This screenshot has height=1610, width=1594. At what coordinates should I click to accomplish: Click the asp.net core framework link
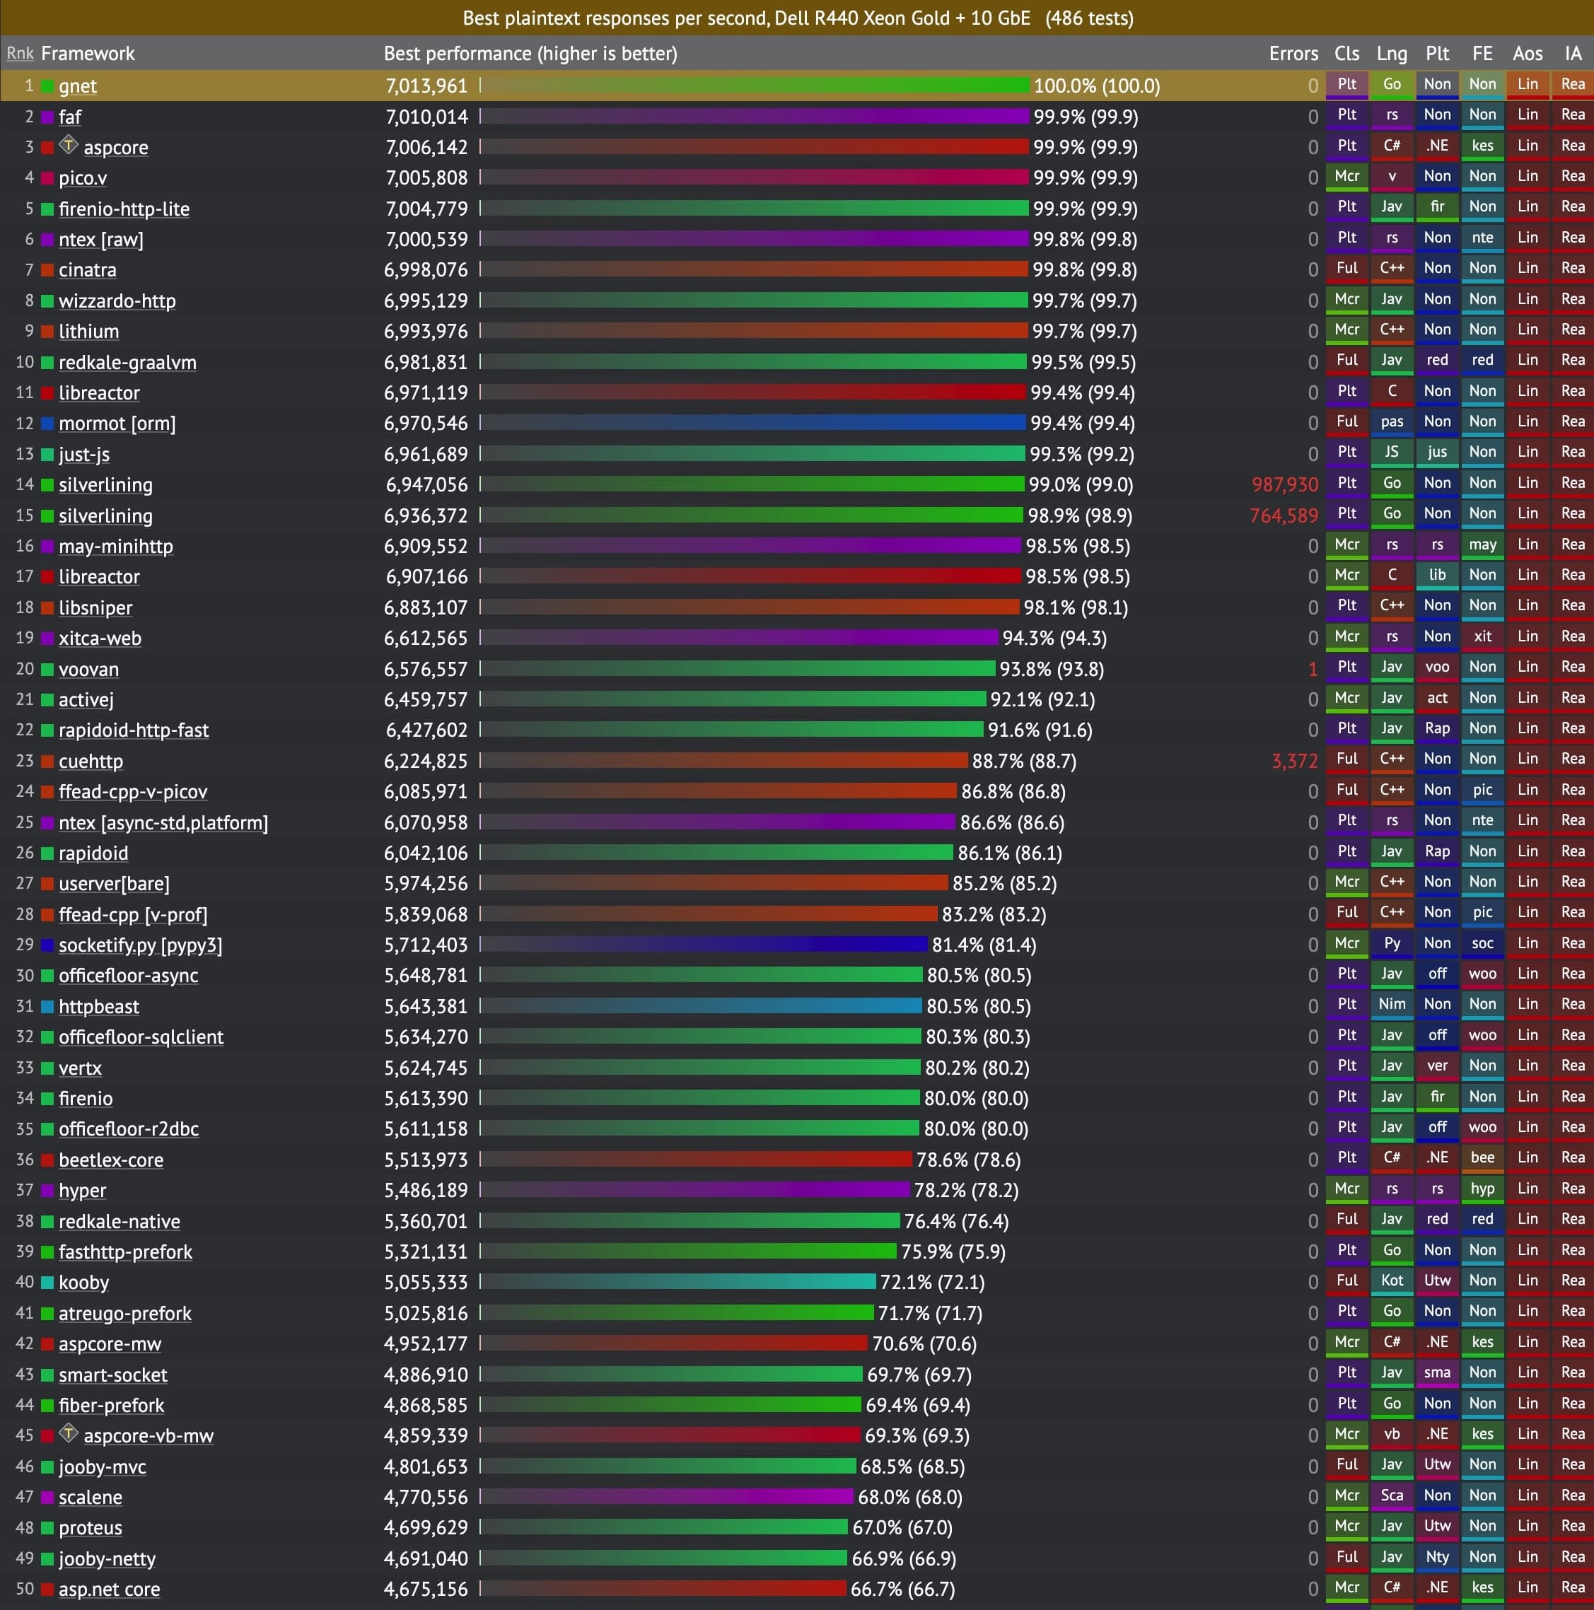coord(109,1589)
